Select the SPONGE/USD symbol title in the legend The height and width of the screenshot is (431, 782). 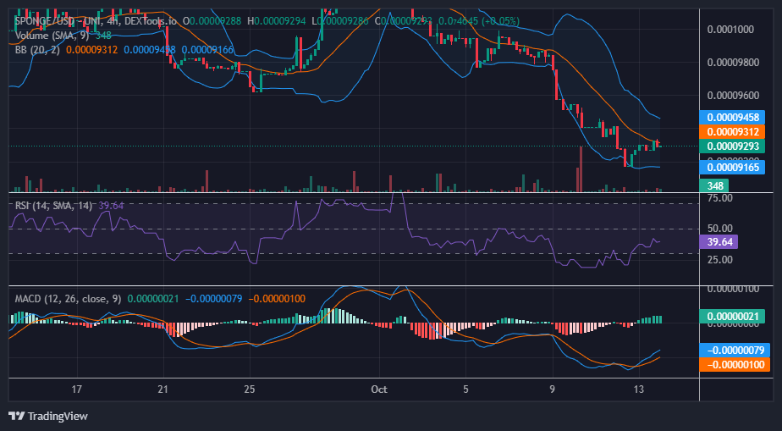click(95, 21)
